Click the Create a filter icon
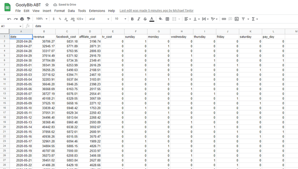Image resolution: width=298 pixels, height=169 pixels. pos(243,19)
